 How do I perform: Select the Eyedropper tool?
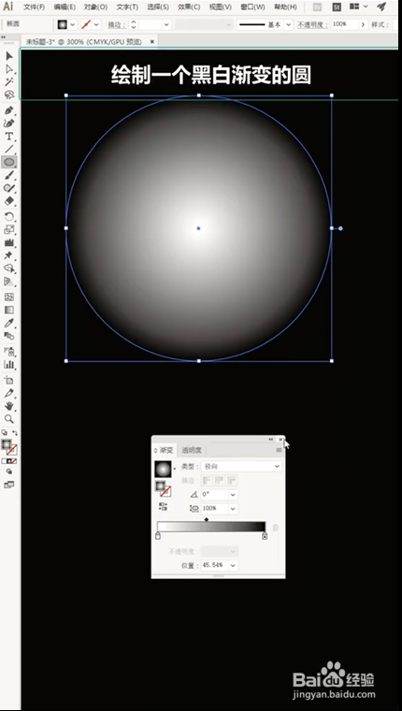pos(9,323)
